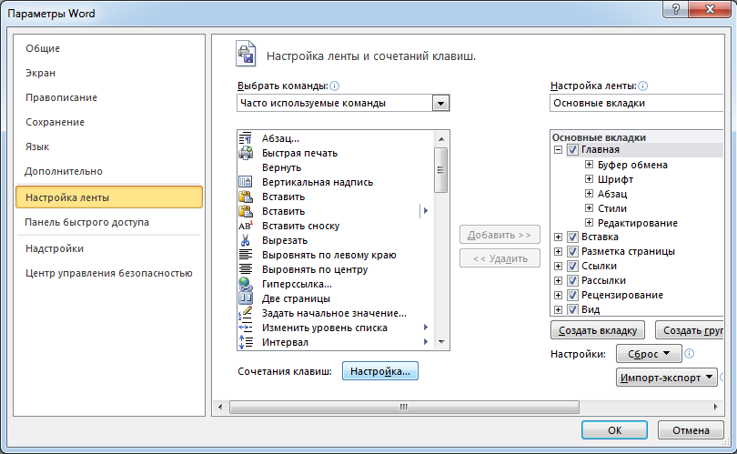
Task: Expand the Редактирование group
Action: [589, 222]
